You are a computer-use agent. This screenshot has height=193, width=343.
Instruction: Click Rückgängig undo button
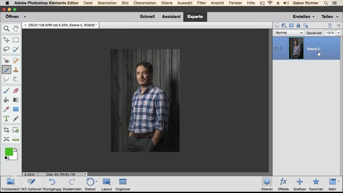click(x=53, y=184)
